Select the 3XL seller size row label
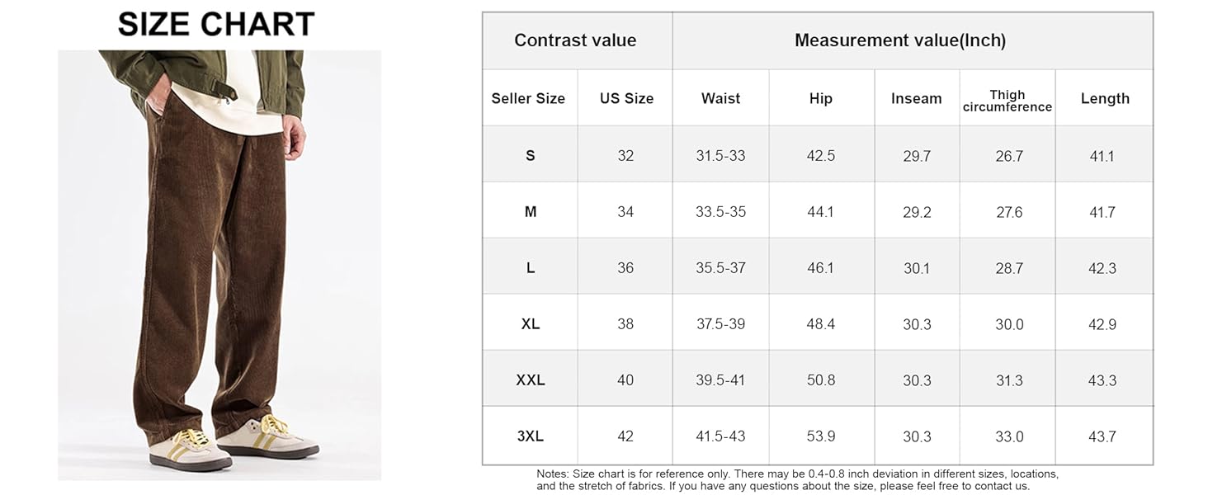The image size is (1208, 495). (x=530, y=436)
